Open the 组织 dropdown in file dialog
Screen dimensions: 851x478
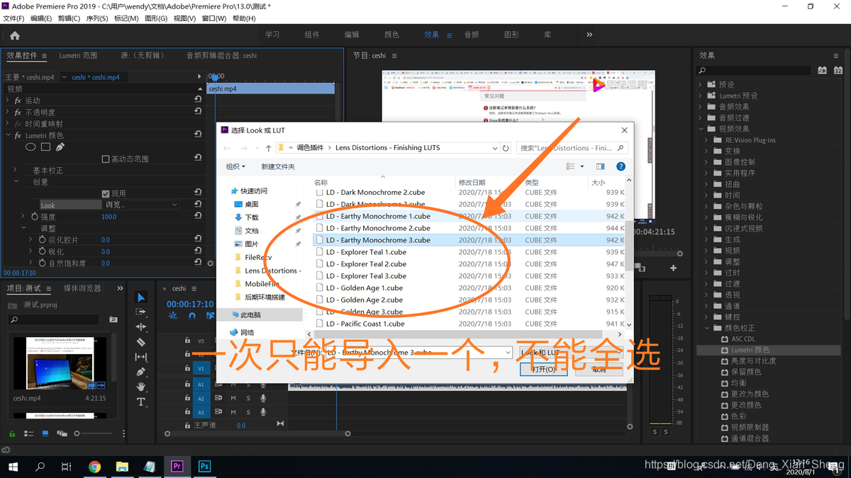235,166
